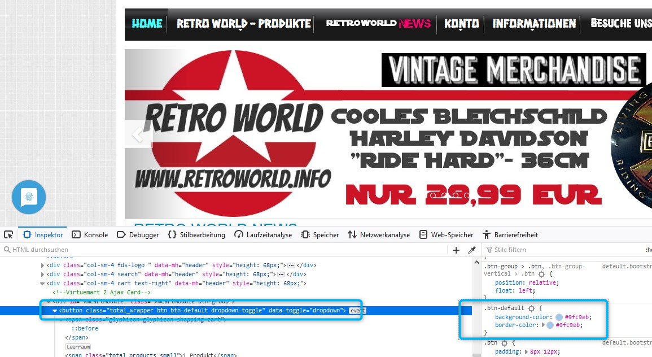The width and height of the screenshot is (652, 357).
Task: Open INFORMATIONEN in the site navigation
Action: pyautogui.click(x=534, y=24)
